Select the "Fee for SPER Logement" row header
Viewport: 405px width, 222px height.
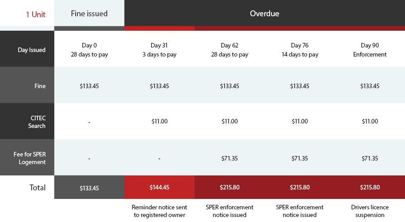click(x=27, y=158)
